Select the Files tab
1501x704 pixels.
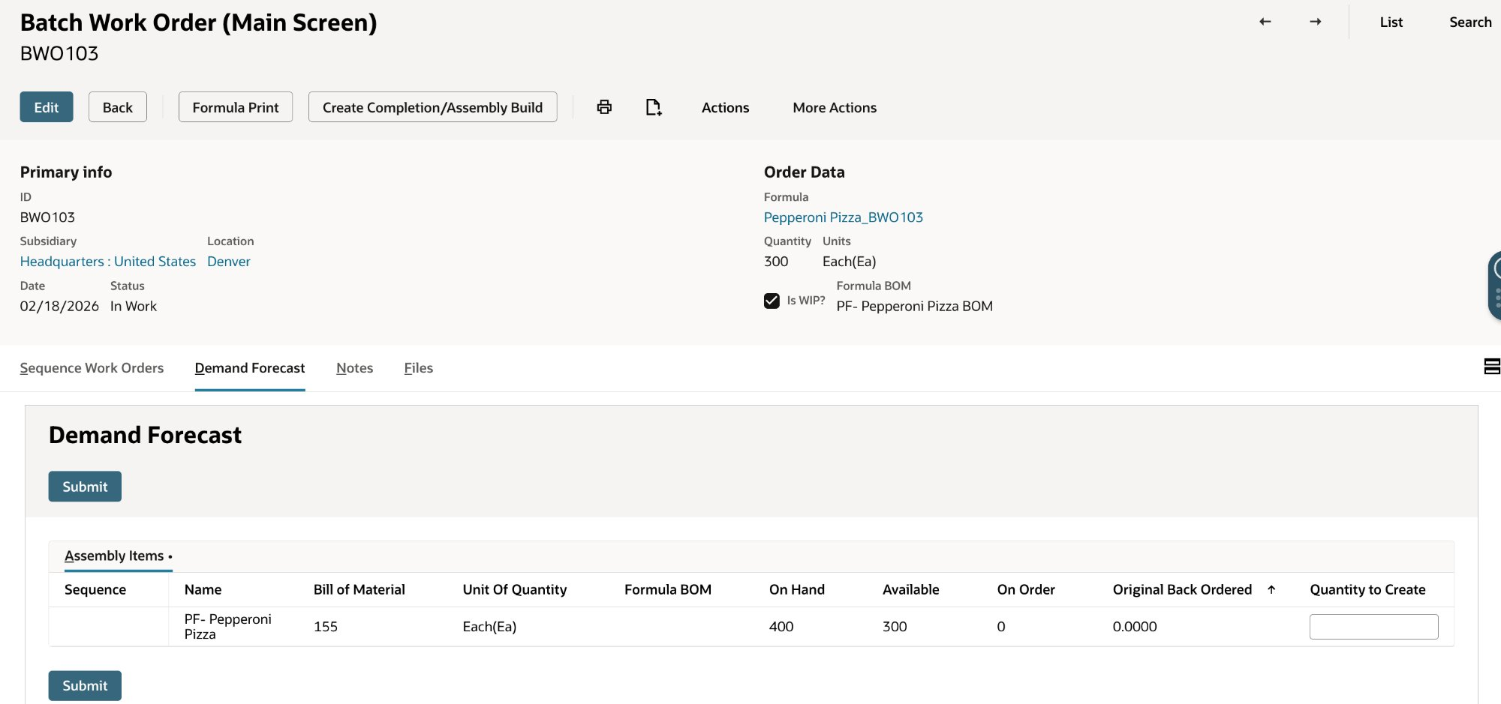point(418,368)
